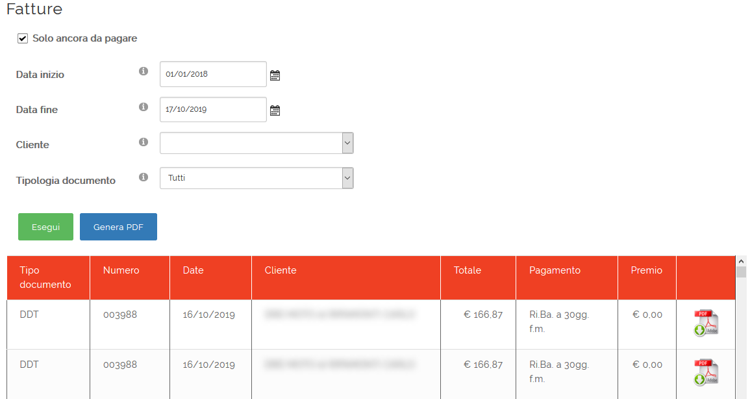Click the Totale column header
The width and height of the screenshot is (750, 399).
coord(468,270)
